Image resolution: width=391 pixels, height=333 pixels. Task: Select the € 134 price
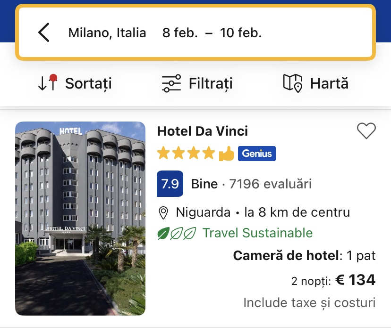coord(355,280)
